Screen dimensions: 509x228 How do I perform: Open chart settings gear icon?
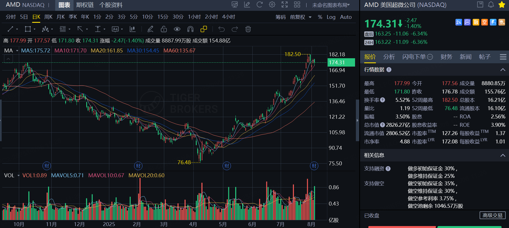(x=272, y=5)
